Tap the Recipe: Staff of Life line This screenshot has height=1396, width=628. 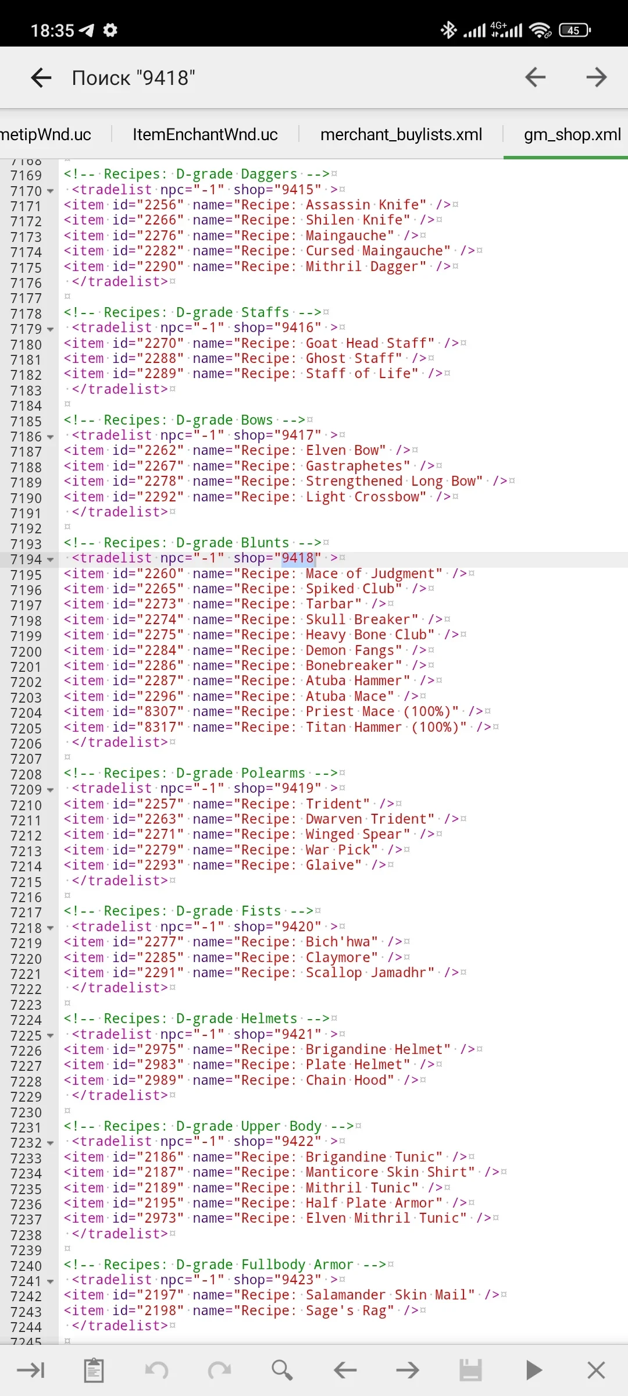pyautogui.click(x=257, y=373)
